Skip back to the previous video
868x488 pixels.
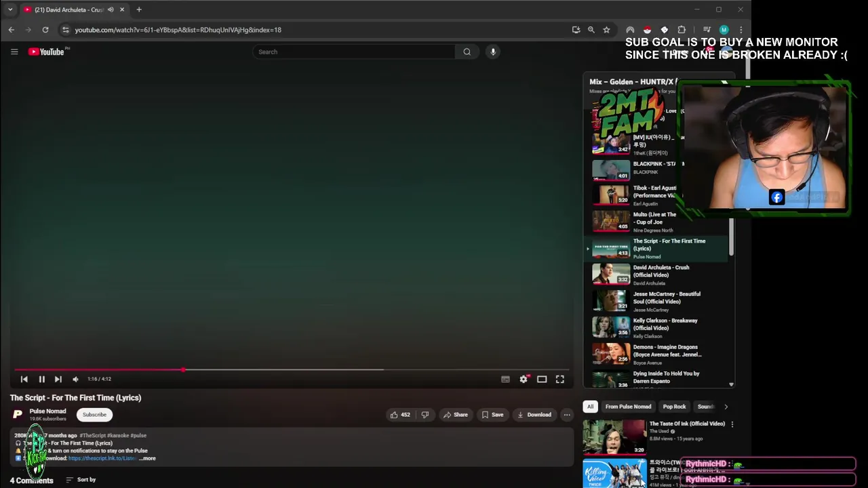(24, 379)
